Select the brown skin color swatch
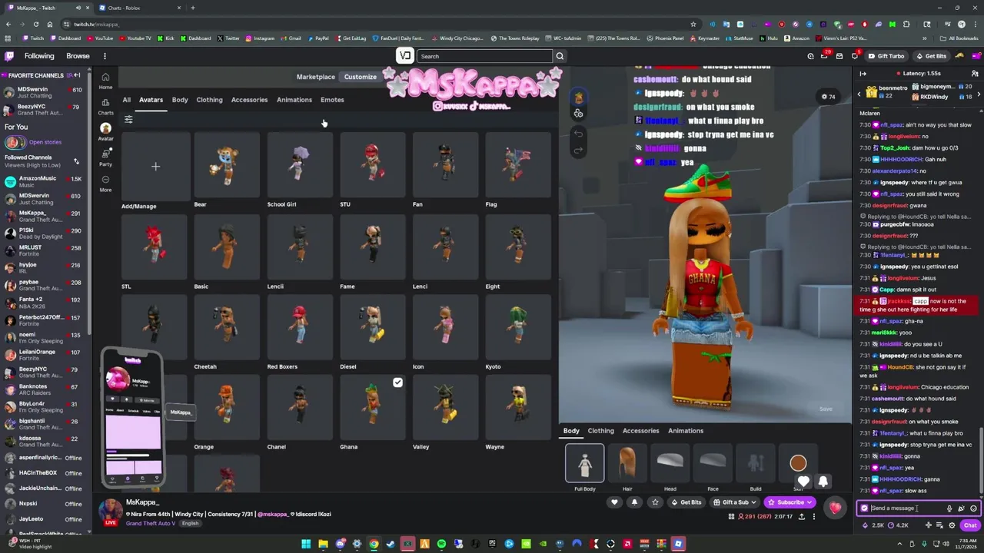 798,463
